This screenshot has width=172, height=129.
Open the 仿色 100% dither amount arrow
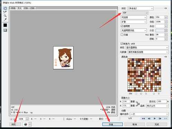point(166,22)
